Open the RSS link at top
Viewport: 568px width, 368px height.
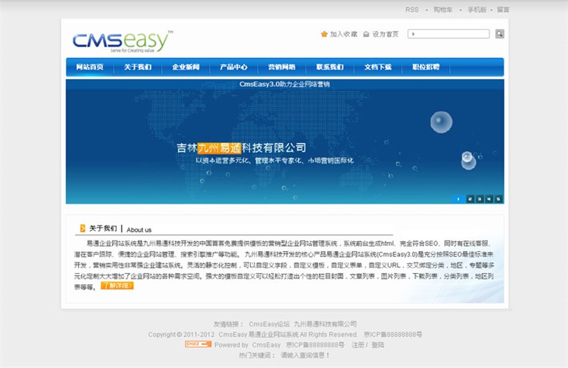(412, 10)
